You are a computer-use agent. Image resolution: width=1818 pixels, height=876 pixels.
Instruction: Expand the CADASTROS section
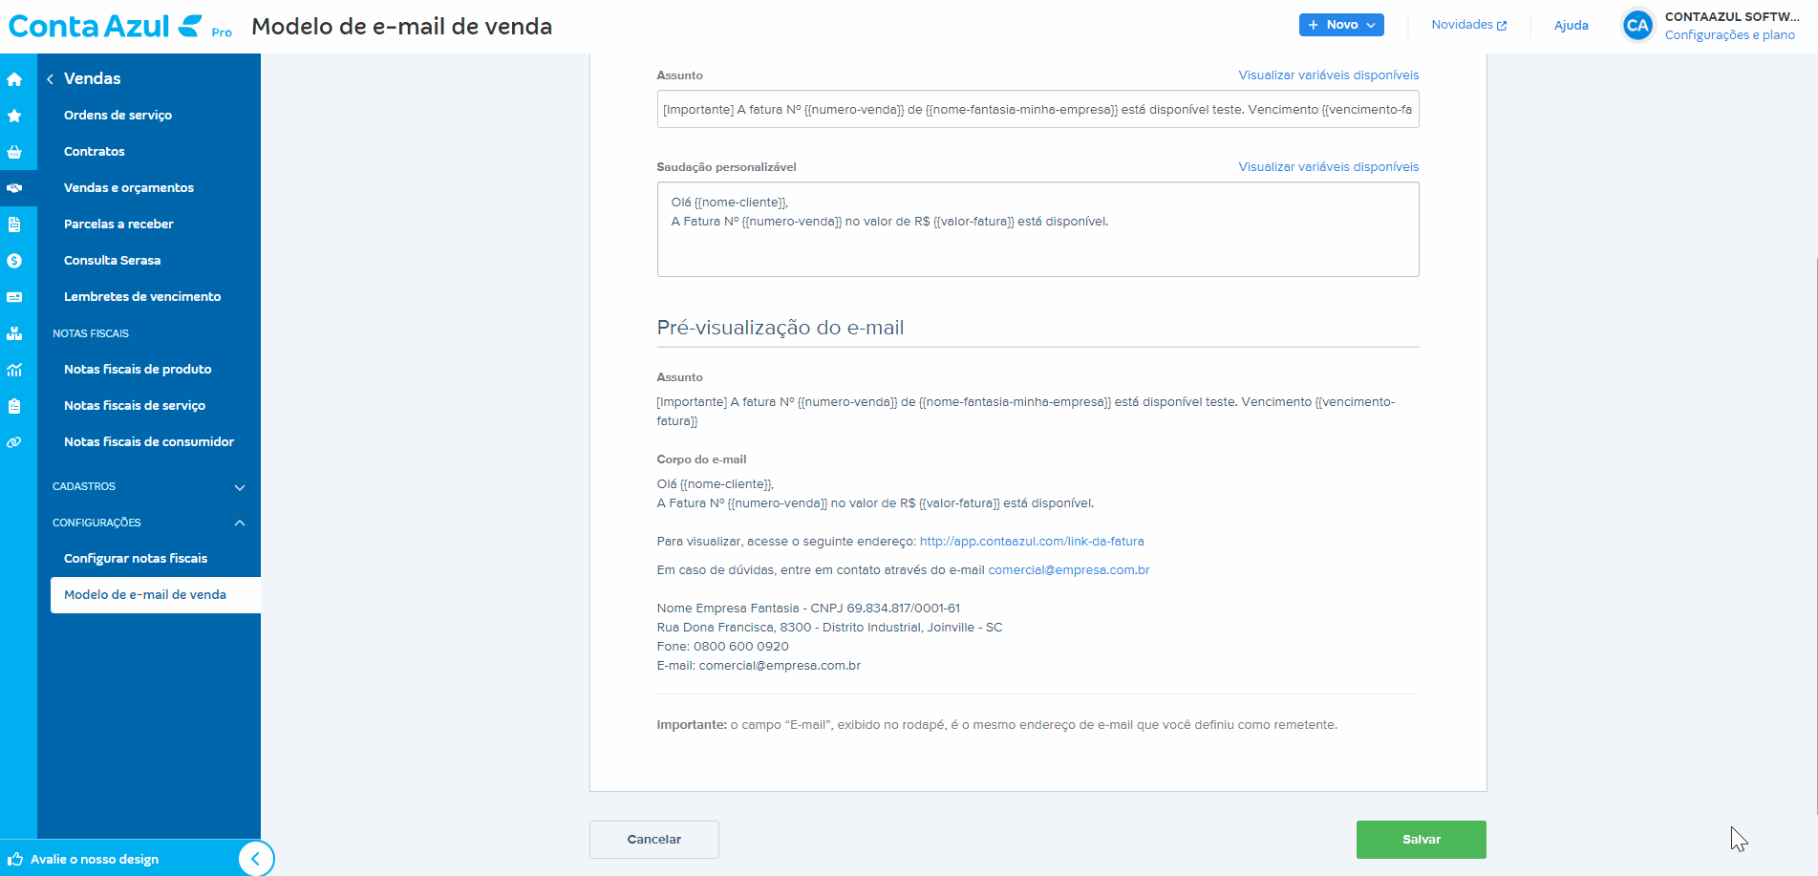[149, 486]
